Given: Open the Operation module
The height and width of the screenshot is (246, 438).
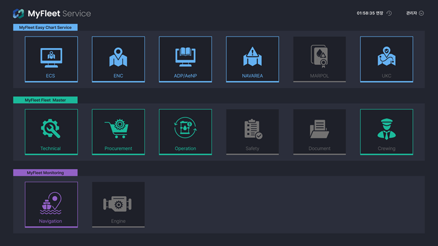Looking at the screenshot, I should [x=185, y=132].
